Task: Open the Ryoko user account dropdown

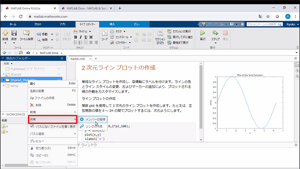Action: pyautogui.click(x=292, y=24)
